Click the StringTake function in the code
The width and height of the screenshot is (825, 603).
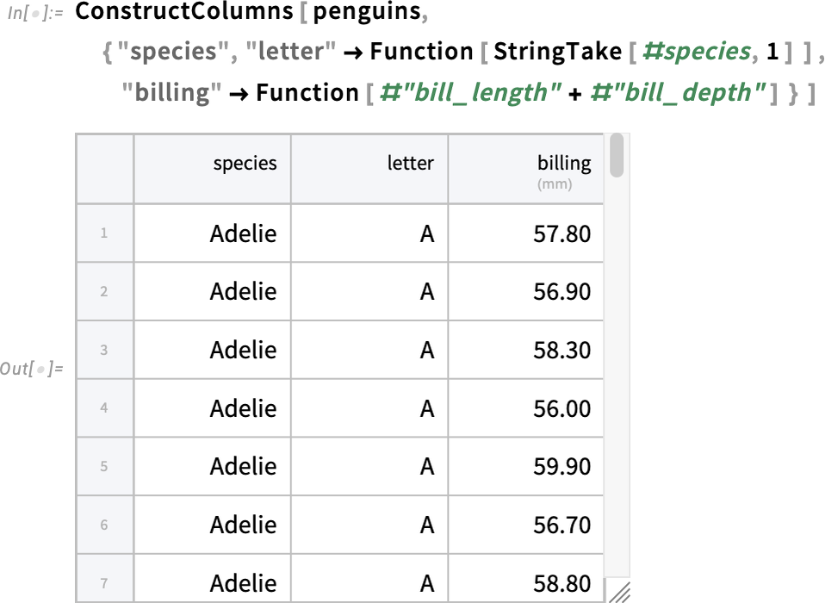point(558,52)
